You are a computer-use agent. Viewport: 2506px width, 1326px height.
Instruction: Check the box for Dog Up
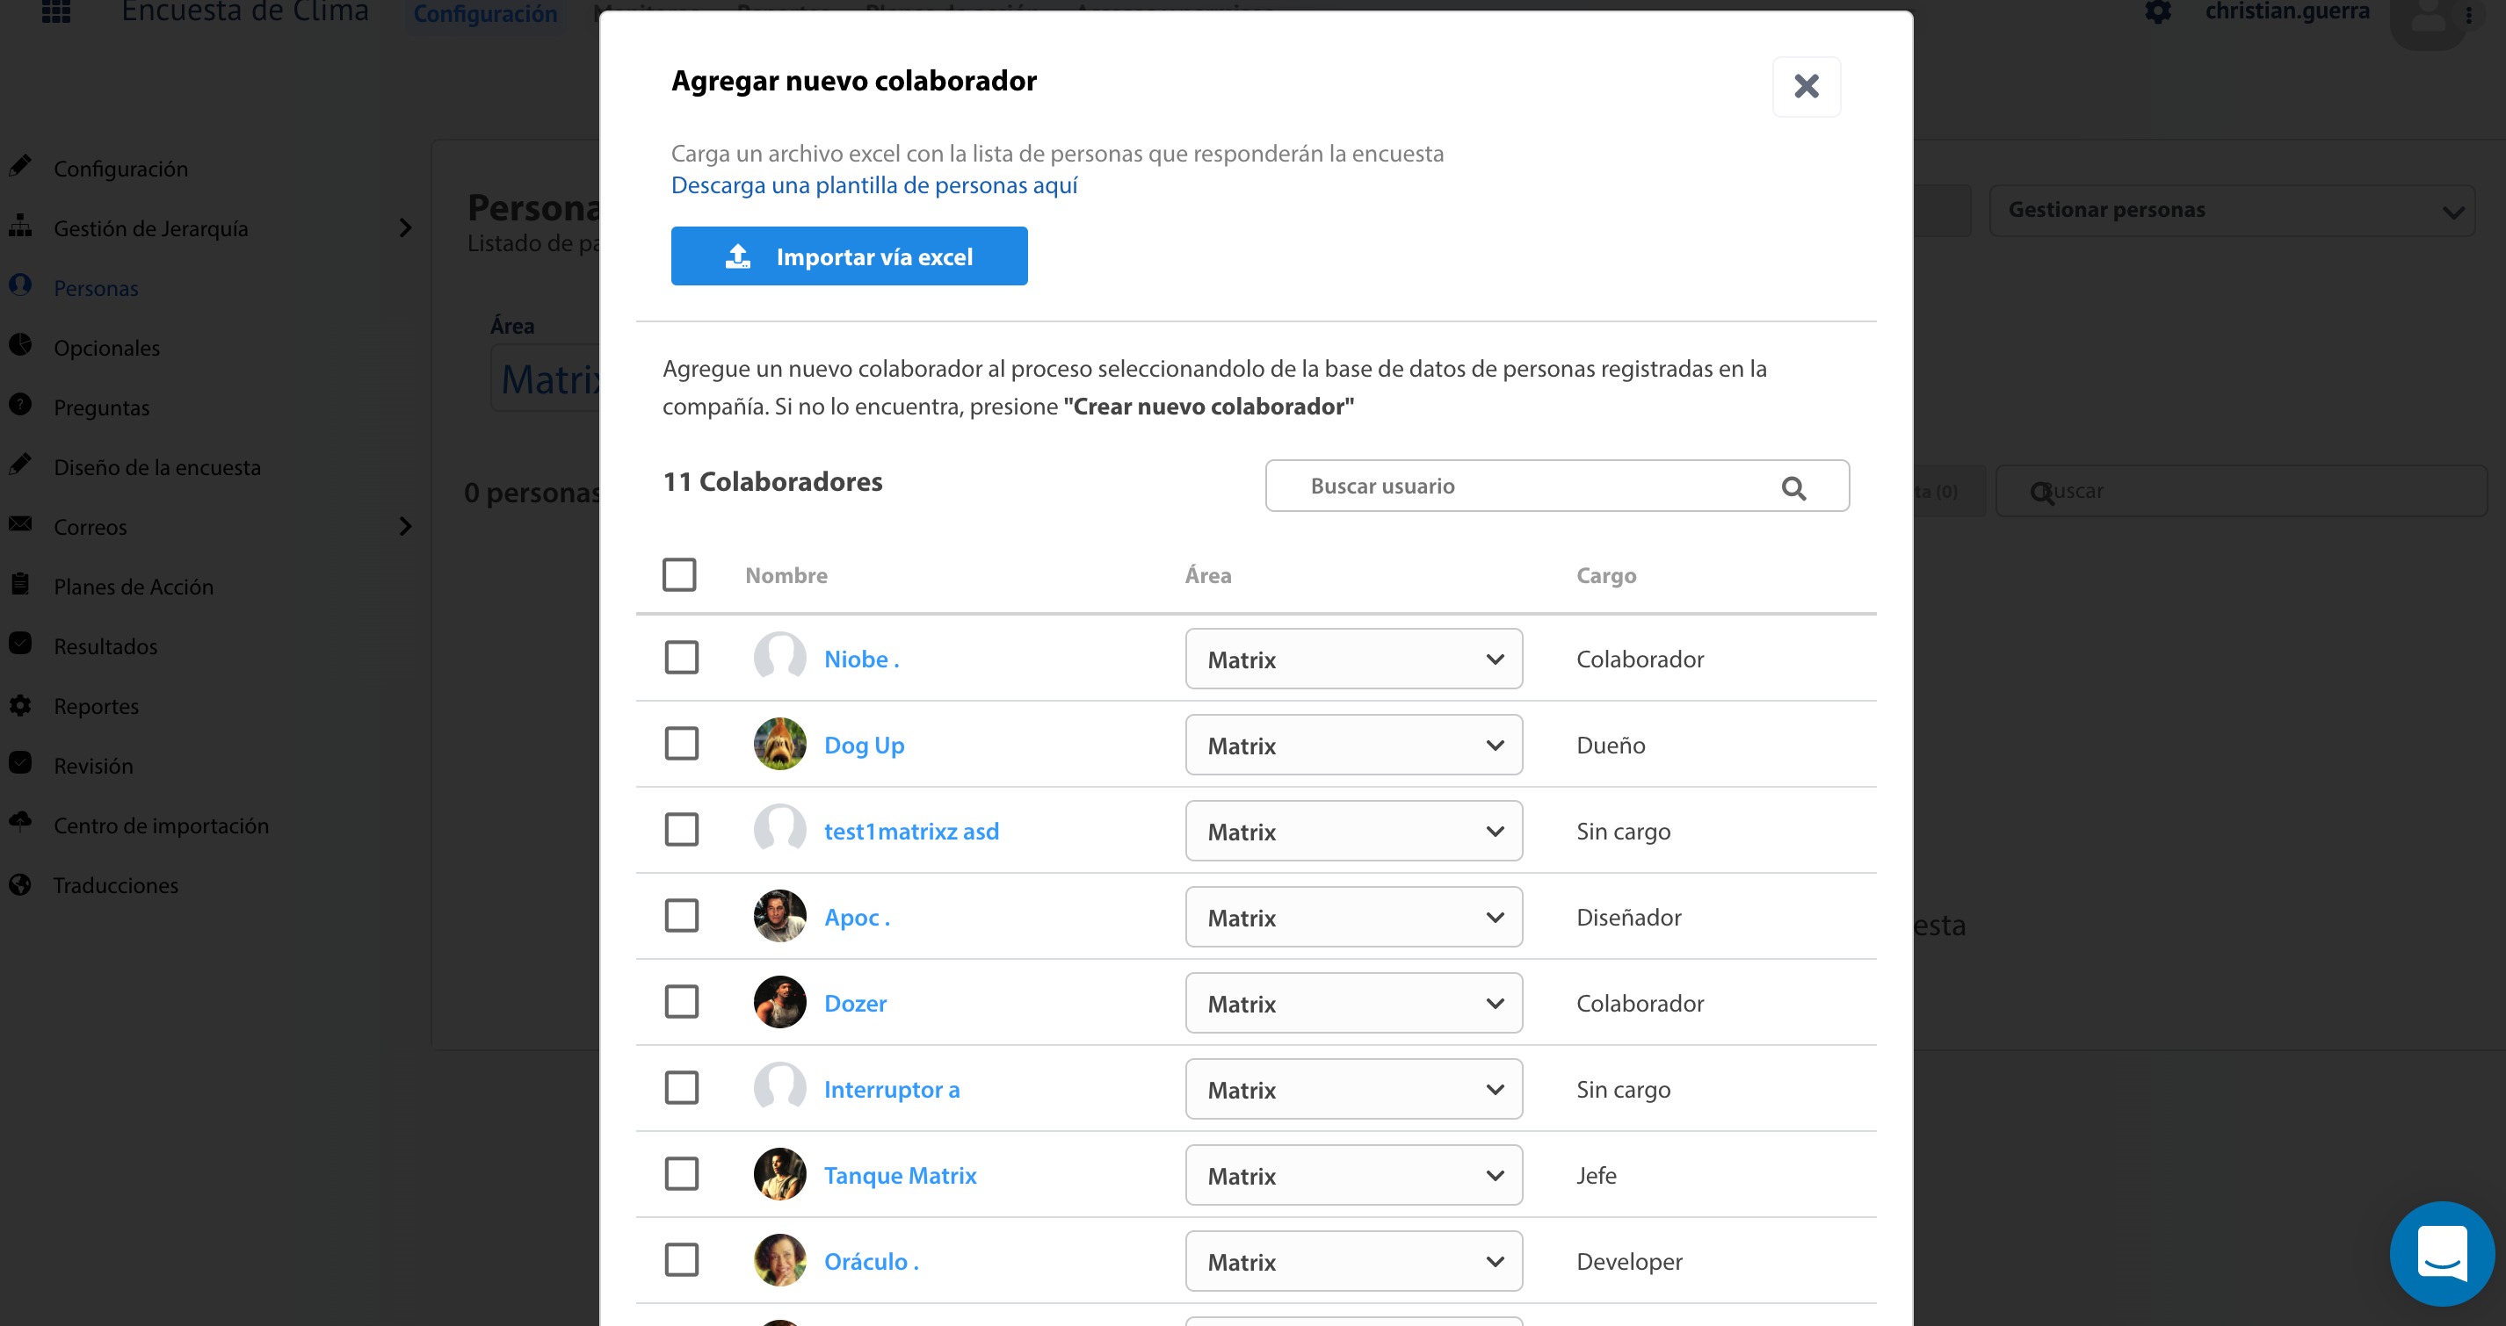click(681, 744)
